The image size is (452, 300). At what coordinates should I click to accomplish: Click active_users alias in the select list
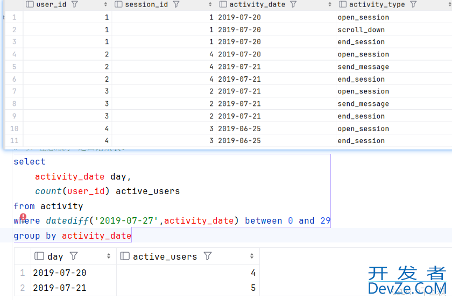point(147,191)
